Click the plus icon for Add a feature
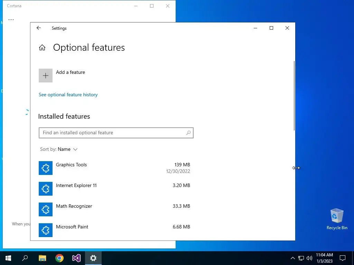 point(46,76)
